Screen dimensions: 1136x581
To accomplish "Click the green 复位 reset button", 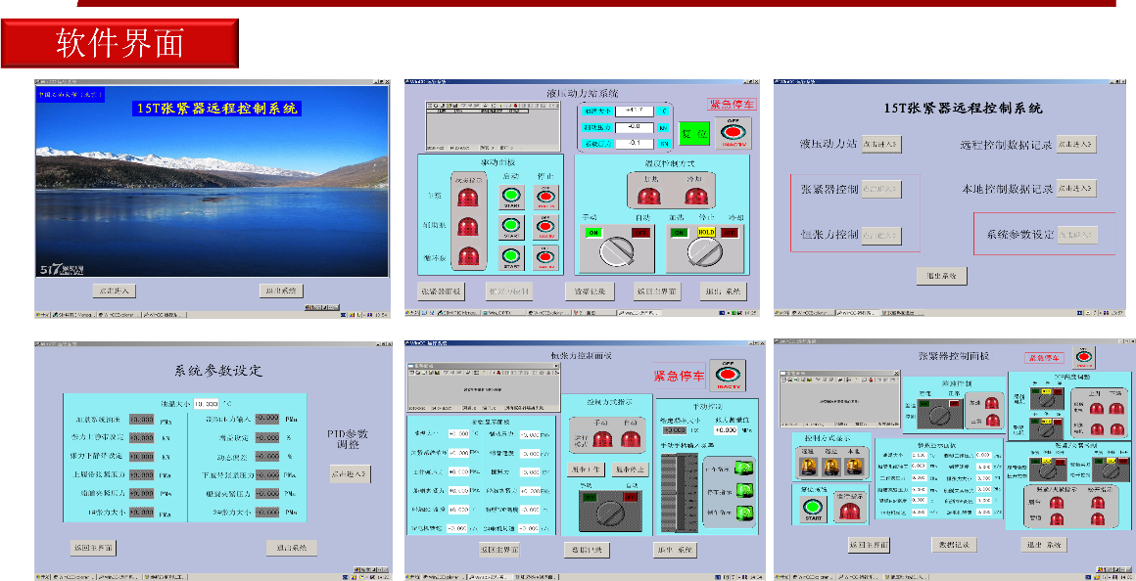I will coord(694,131).
